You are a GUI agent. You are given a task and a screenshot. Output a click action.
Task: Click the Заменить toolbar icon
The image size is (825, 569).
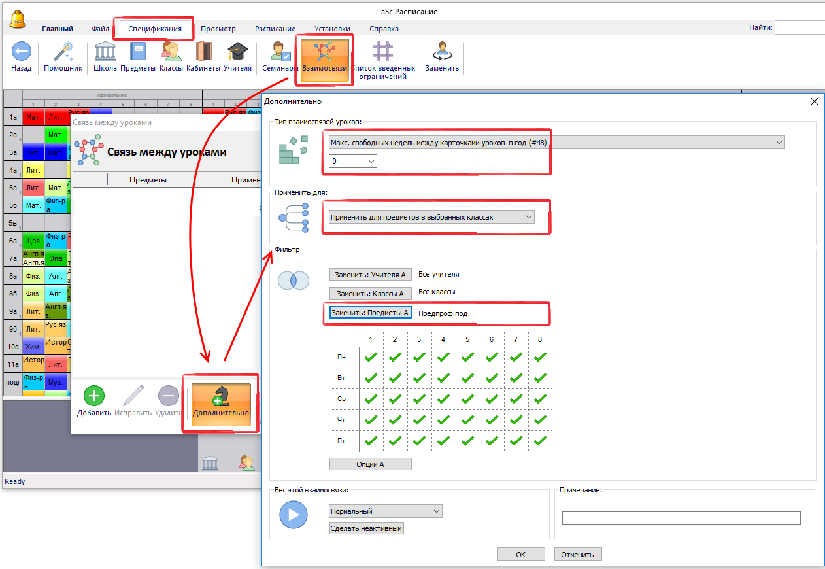point(442,52)
